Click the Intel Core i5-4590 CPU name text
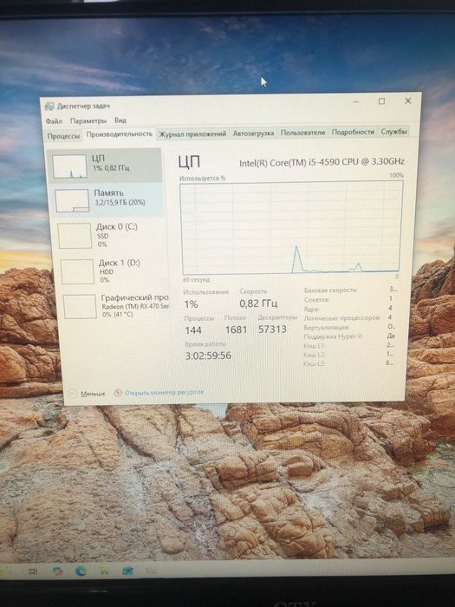 pyautogui.click(x=322, y=162)
